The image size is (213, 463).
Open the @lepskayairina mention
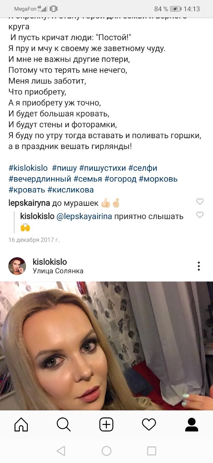pyautogui.click(x=84, y=217)
